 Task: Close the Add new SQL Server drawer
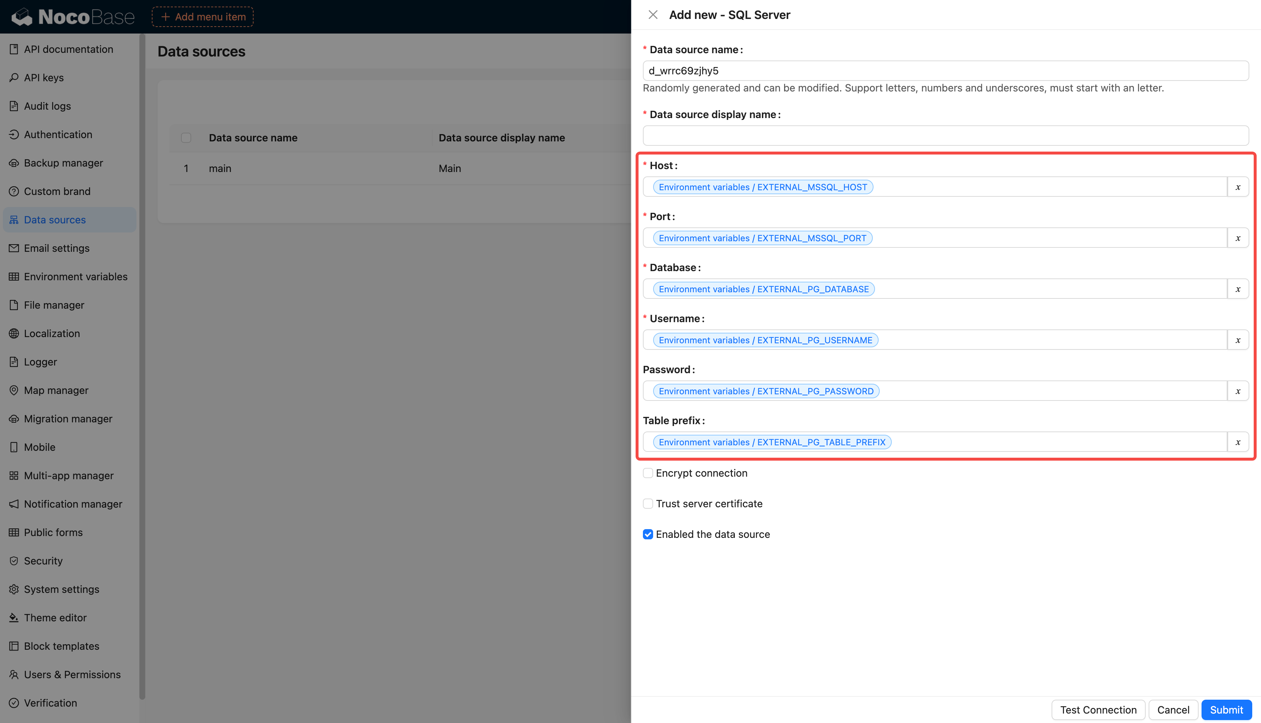coord(653,15)
